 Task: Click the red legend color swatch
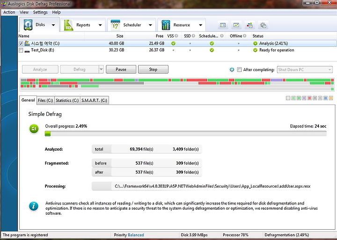tap(309, 98)
